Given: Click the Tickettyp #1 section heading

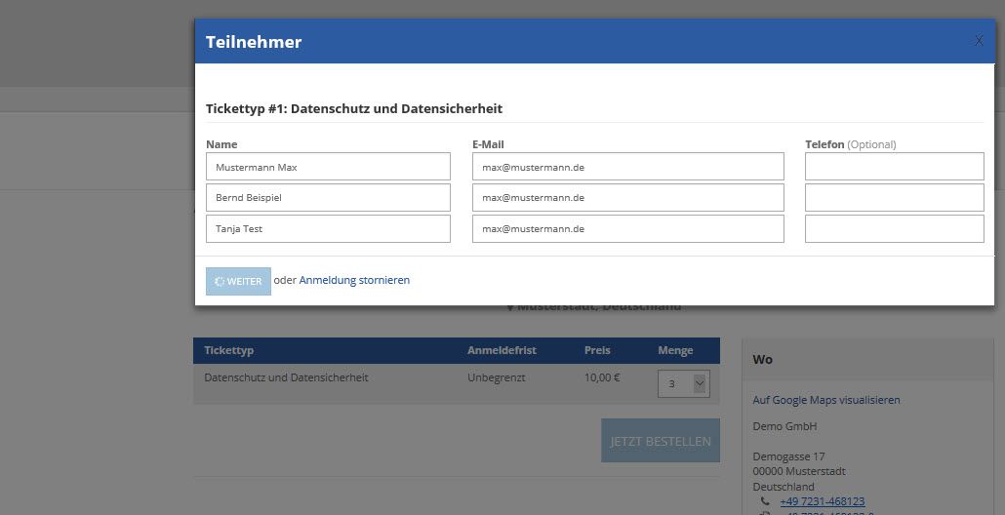Looking at the screenshot, I should (x=354, y=108).
